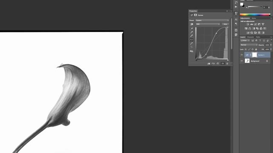Open the layer filter Kind dropdown
This screenshot has height=153, width=273.
(245, 41)
